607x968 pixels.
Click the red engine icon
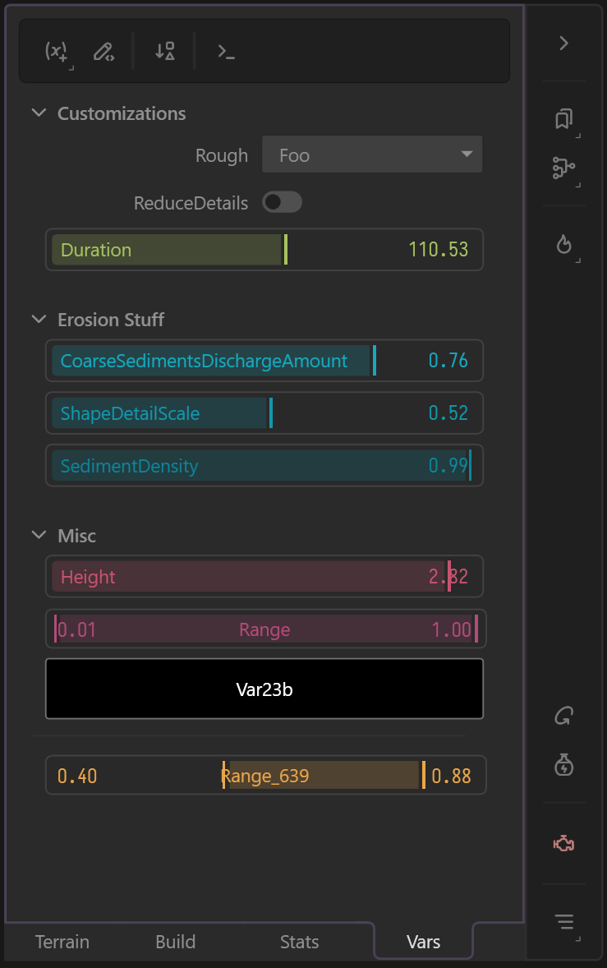pos(563,843)
